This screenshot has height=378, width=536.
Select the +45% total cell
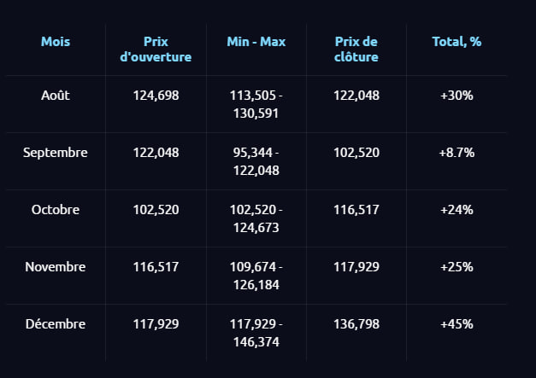pos(456,324)
